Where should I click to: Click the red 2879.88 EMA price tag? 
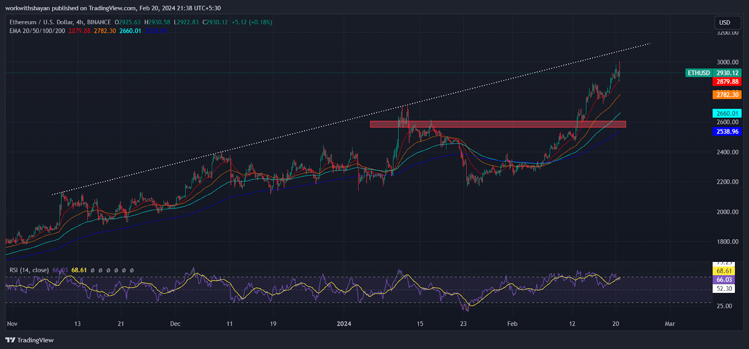click(727, 82)
